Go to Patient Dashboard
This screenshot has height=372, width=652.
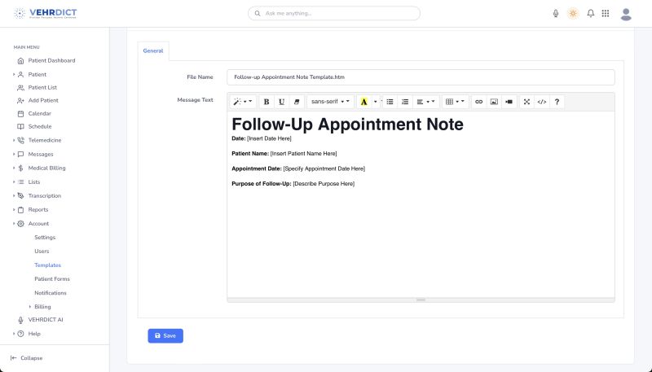click(51, 60)
